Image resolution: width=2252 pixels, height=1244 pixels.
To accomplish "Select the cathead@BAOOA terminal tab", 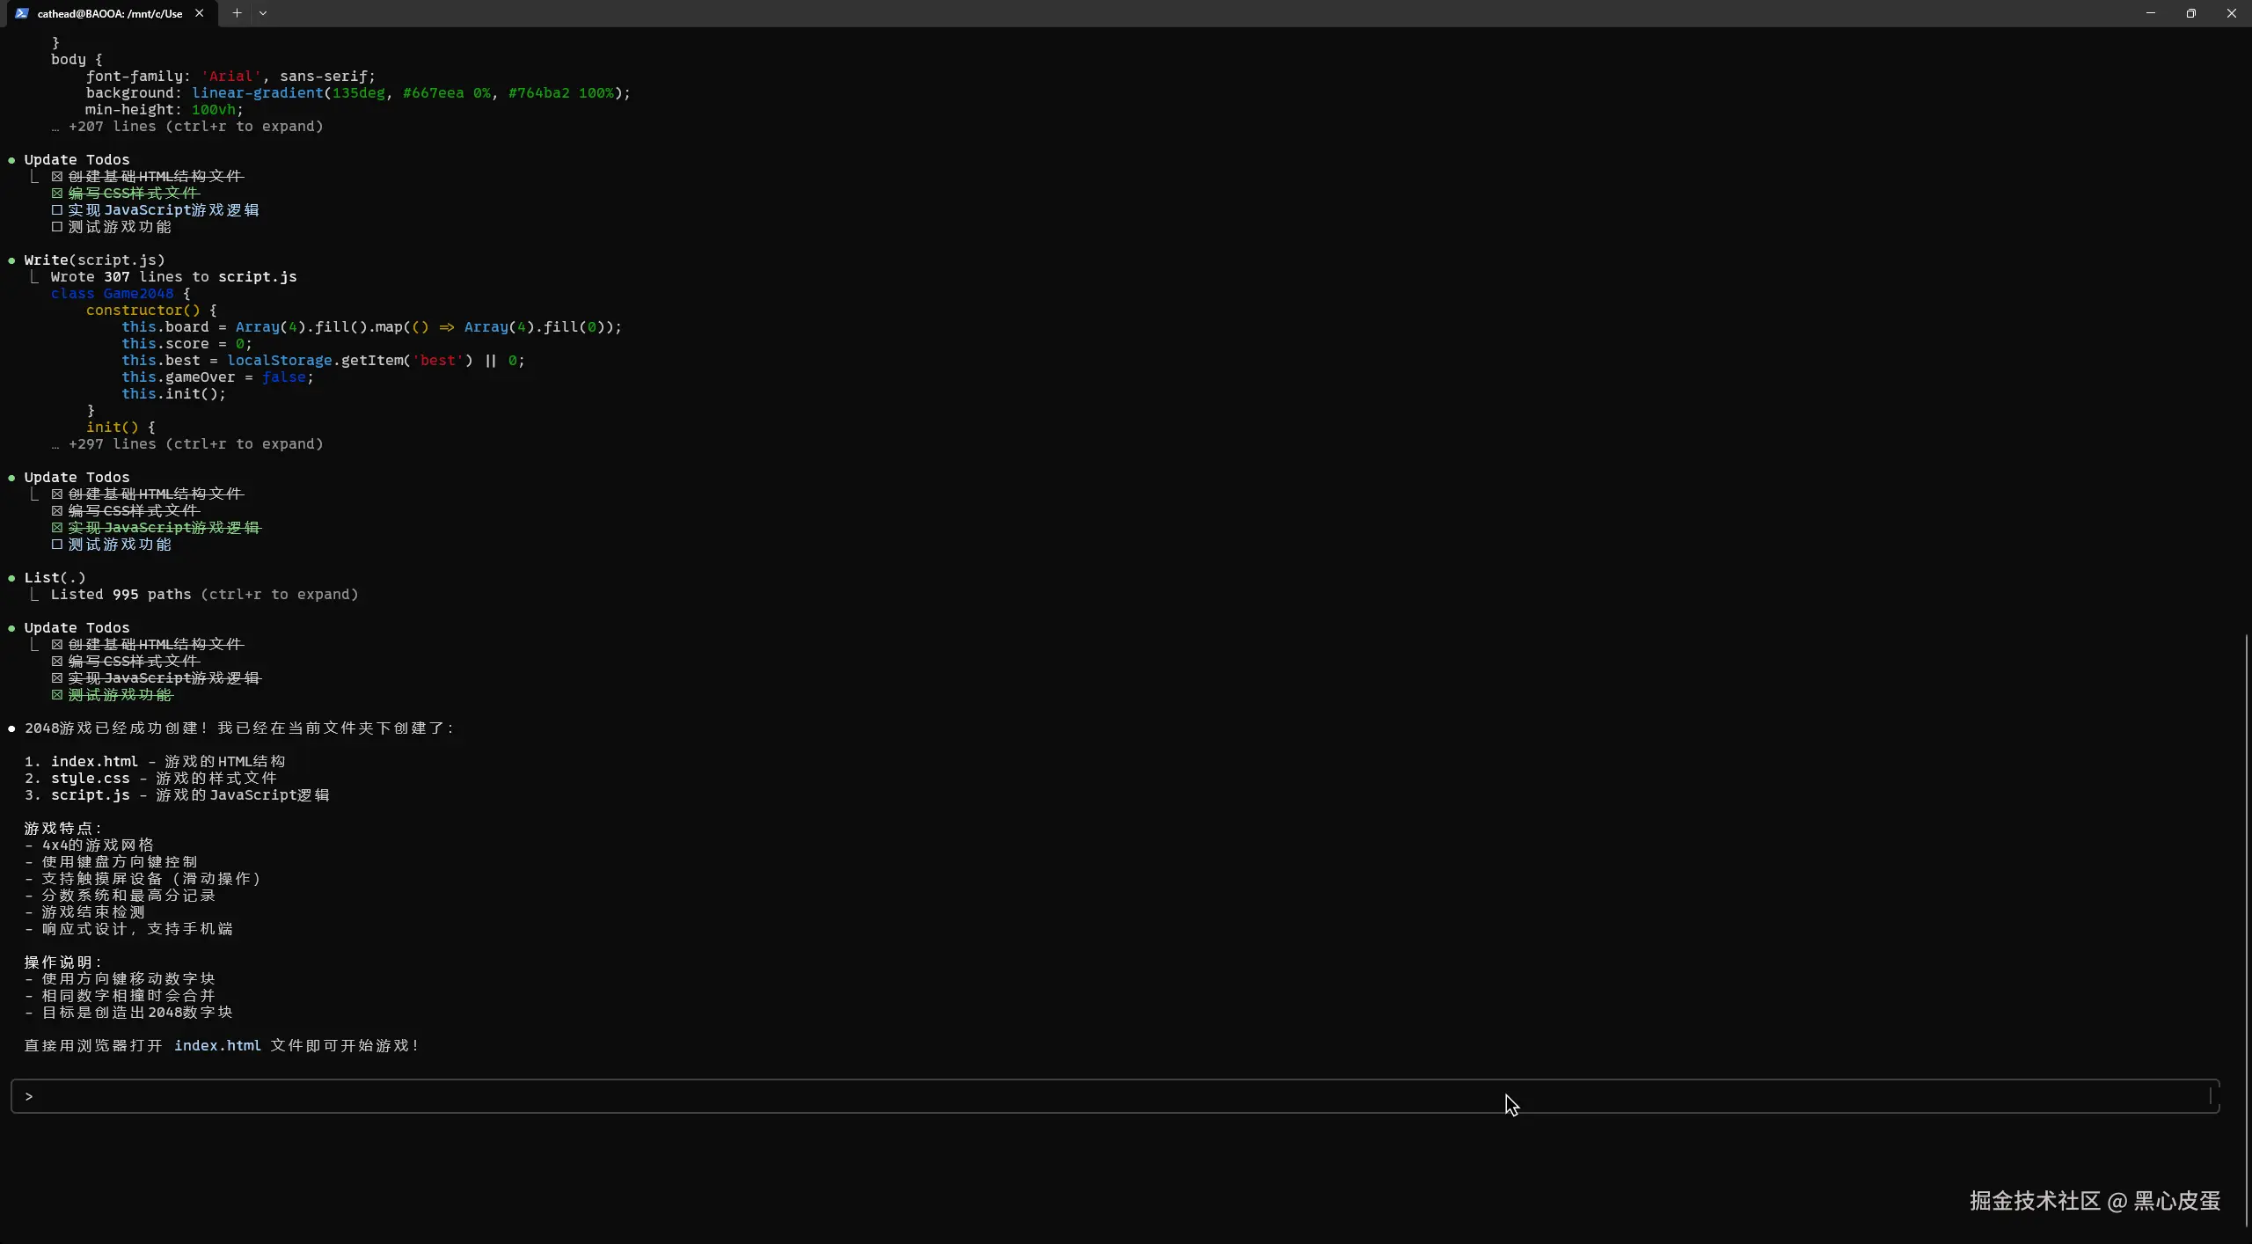I will pos(109,13).
